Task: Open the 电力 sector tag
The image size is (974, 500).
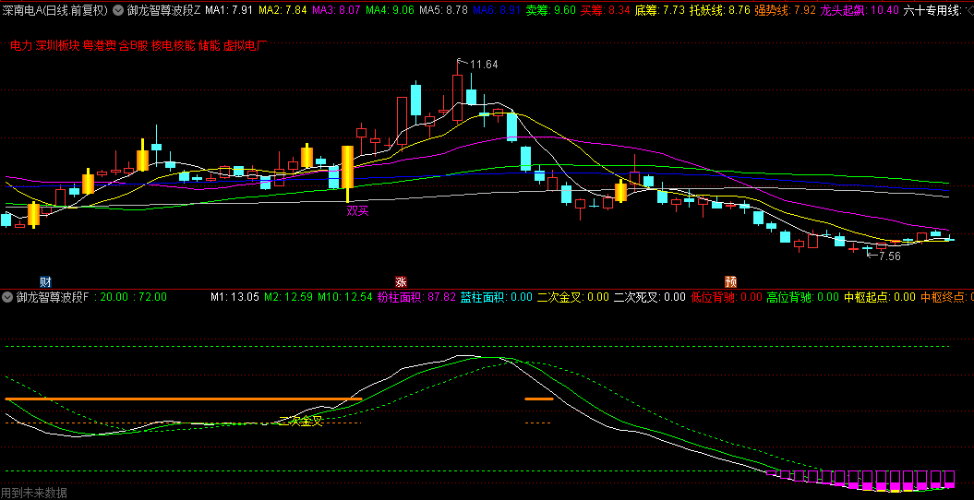Action: pyautogui.click(x=20, y=45)
